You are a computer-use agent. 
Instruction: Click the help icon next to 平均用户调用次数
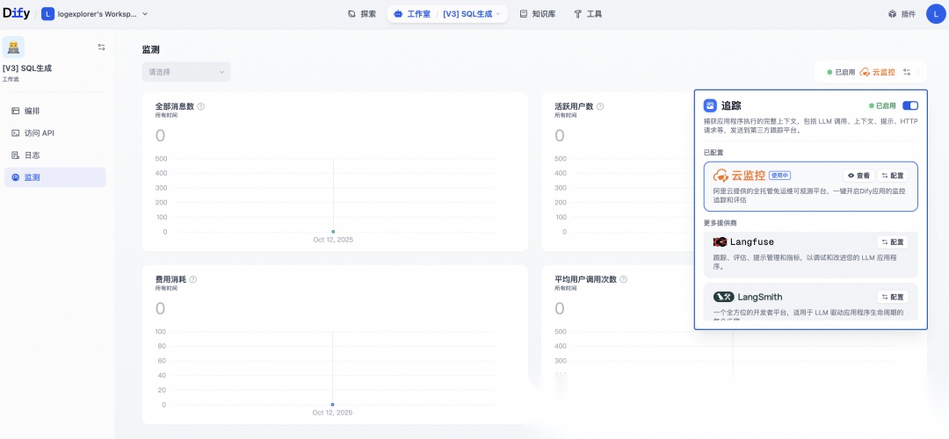click(623, 279)
